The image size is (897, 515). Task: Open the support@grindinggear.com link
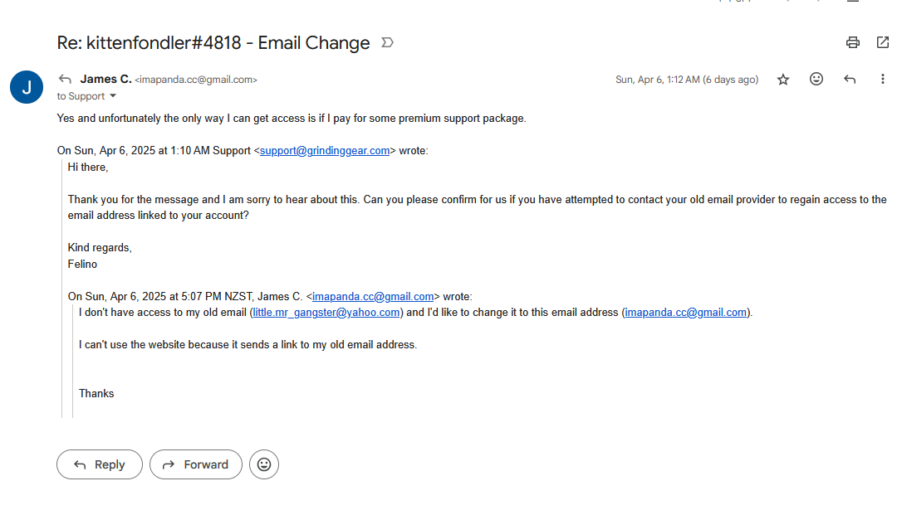[325, 151]
